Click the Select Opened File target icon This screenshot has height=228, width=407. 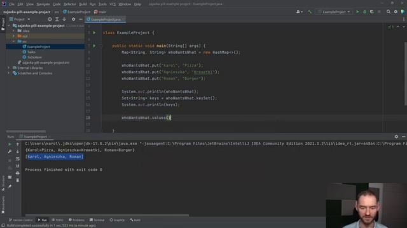click(50, 20)
